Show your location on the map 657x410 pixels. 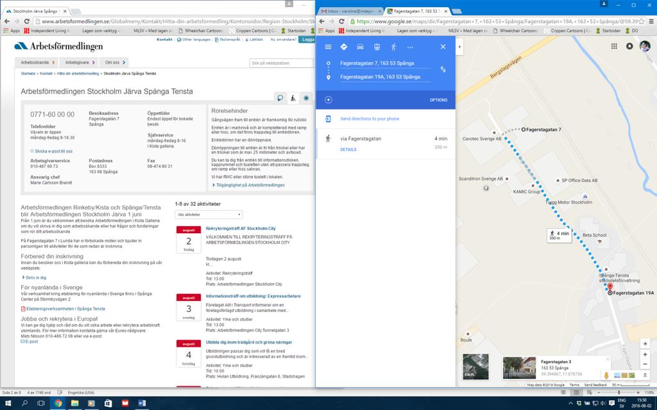[645, 344]
